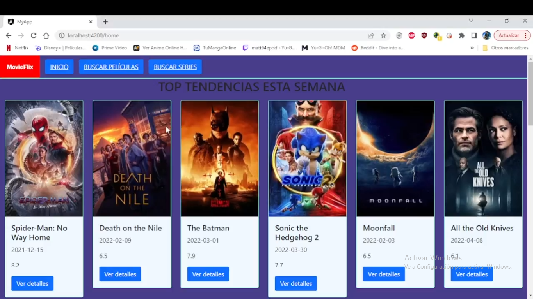Close the MyApp tab
Image resolution: width=534 pixels, height=299 pixels.
point(91,22)
